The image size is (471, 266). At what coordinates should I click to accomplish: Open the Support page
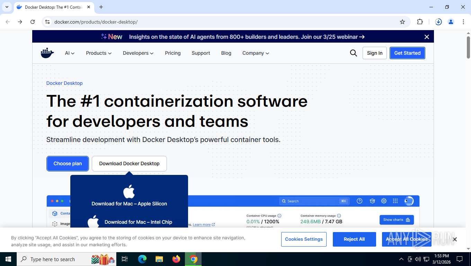click(201, 53)
